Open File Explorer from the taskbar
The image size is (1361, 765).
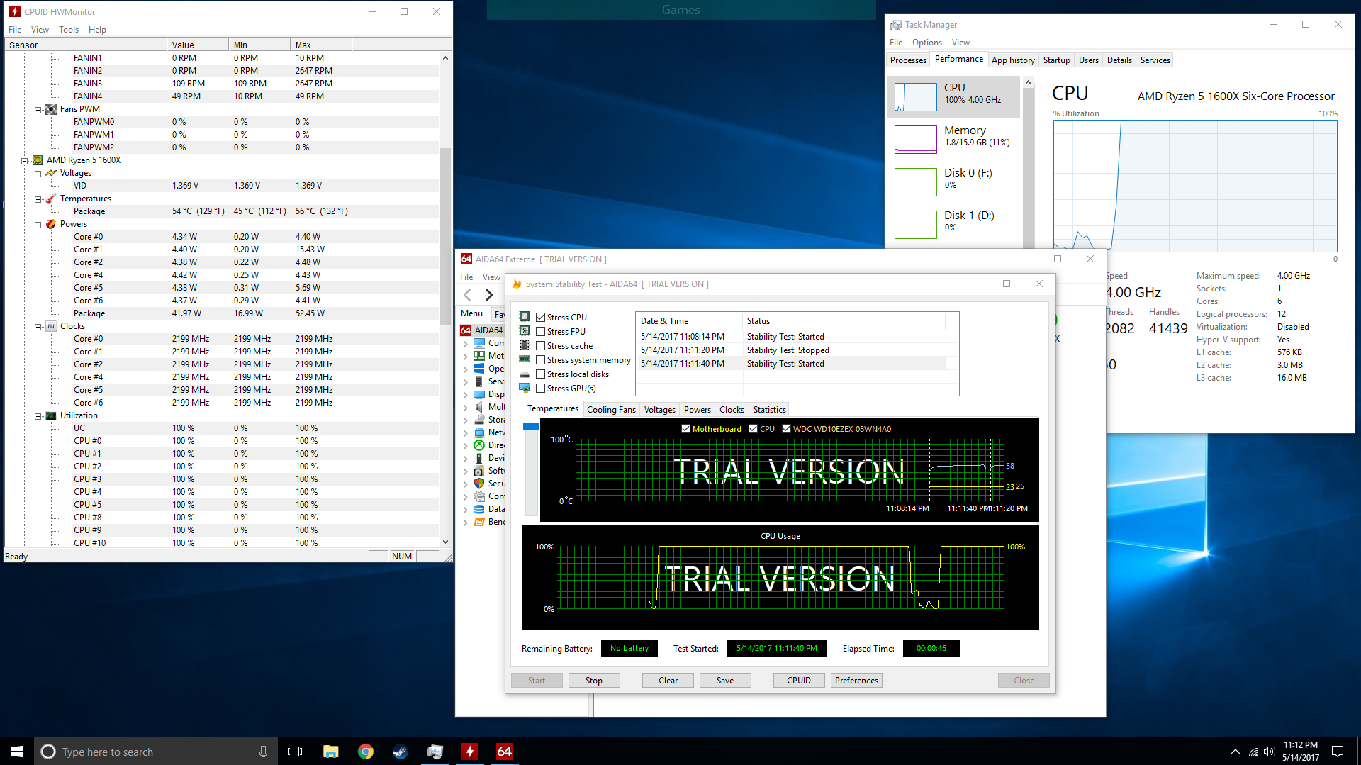click(330, 752)
